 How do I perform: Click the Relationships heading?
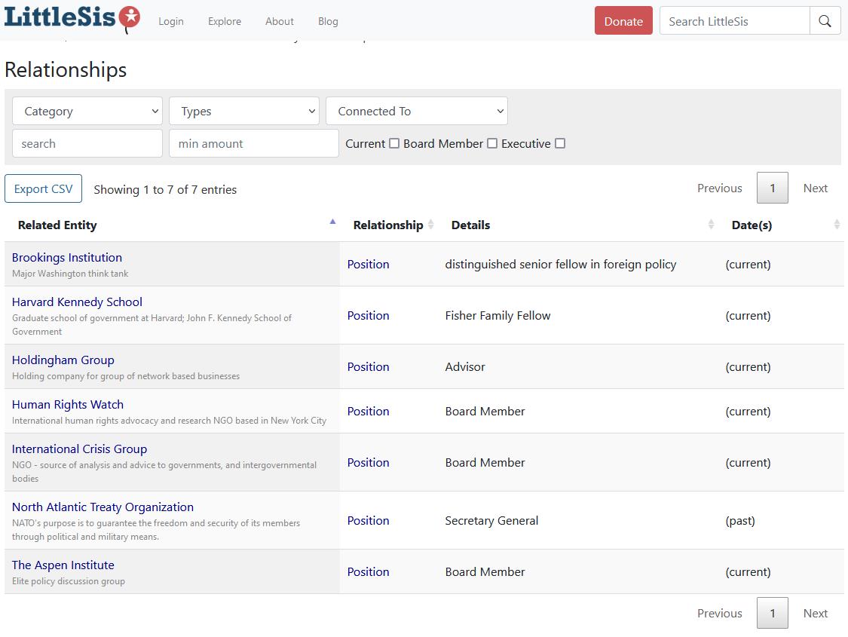click(x=66, y=70)
